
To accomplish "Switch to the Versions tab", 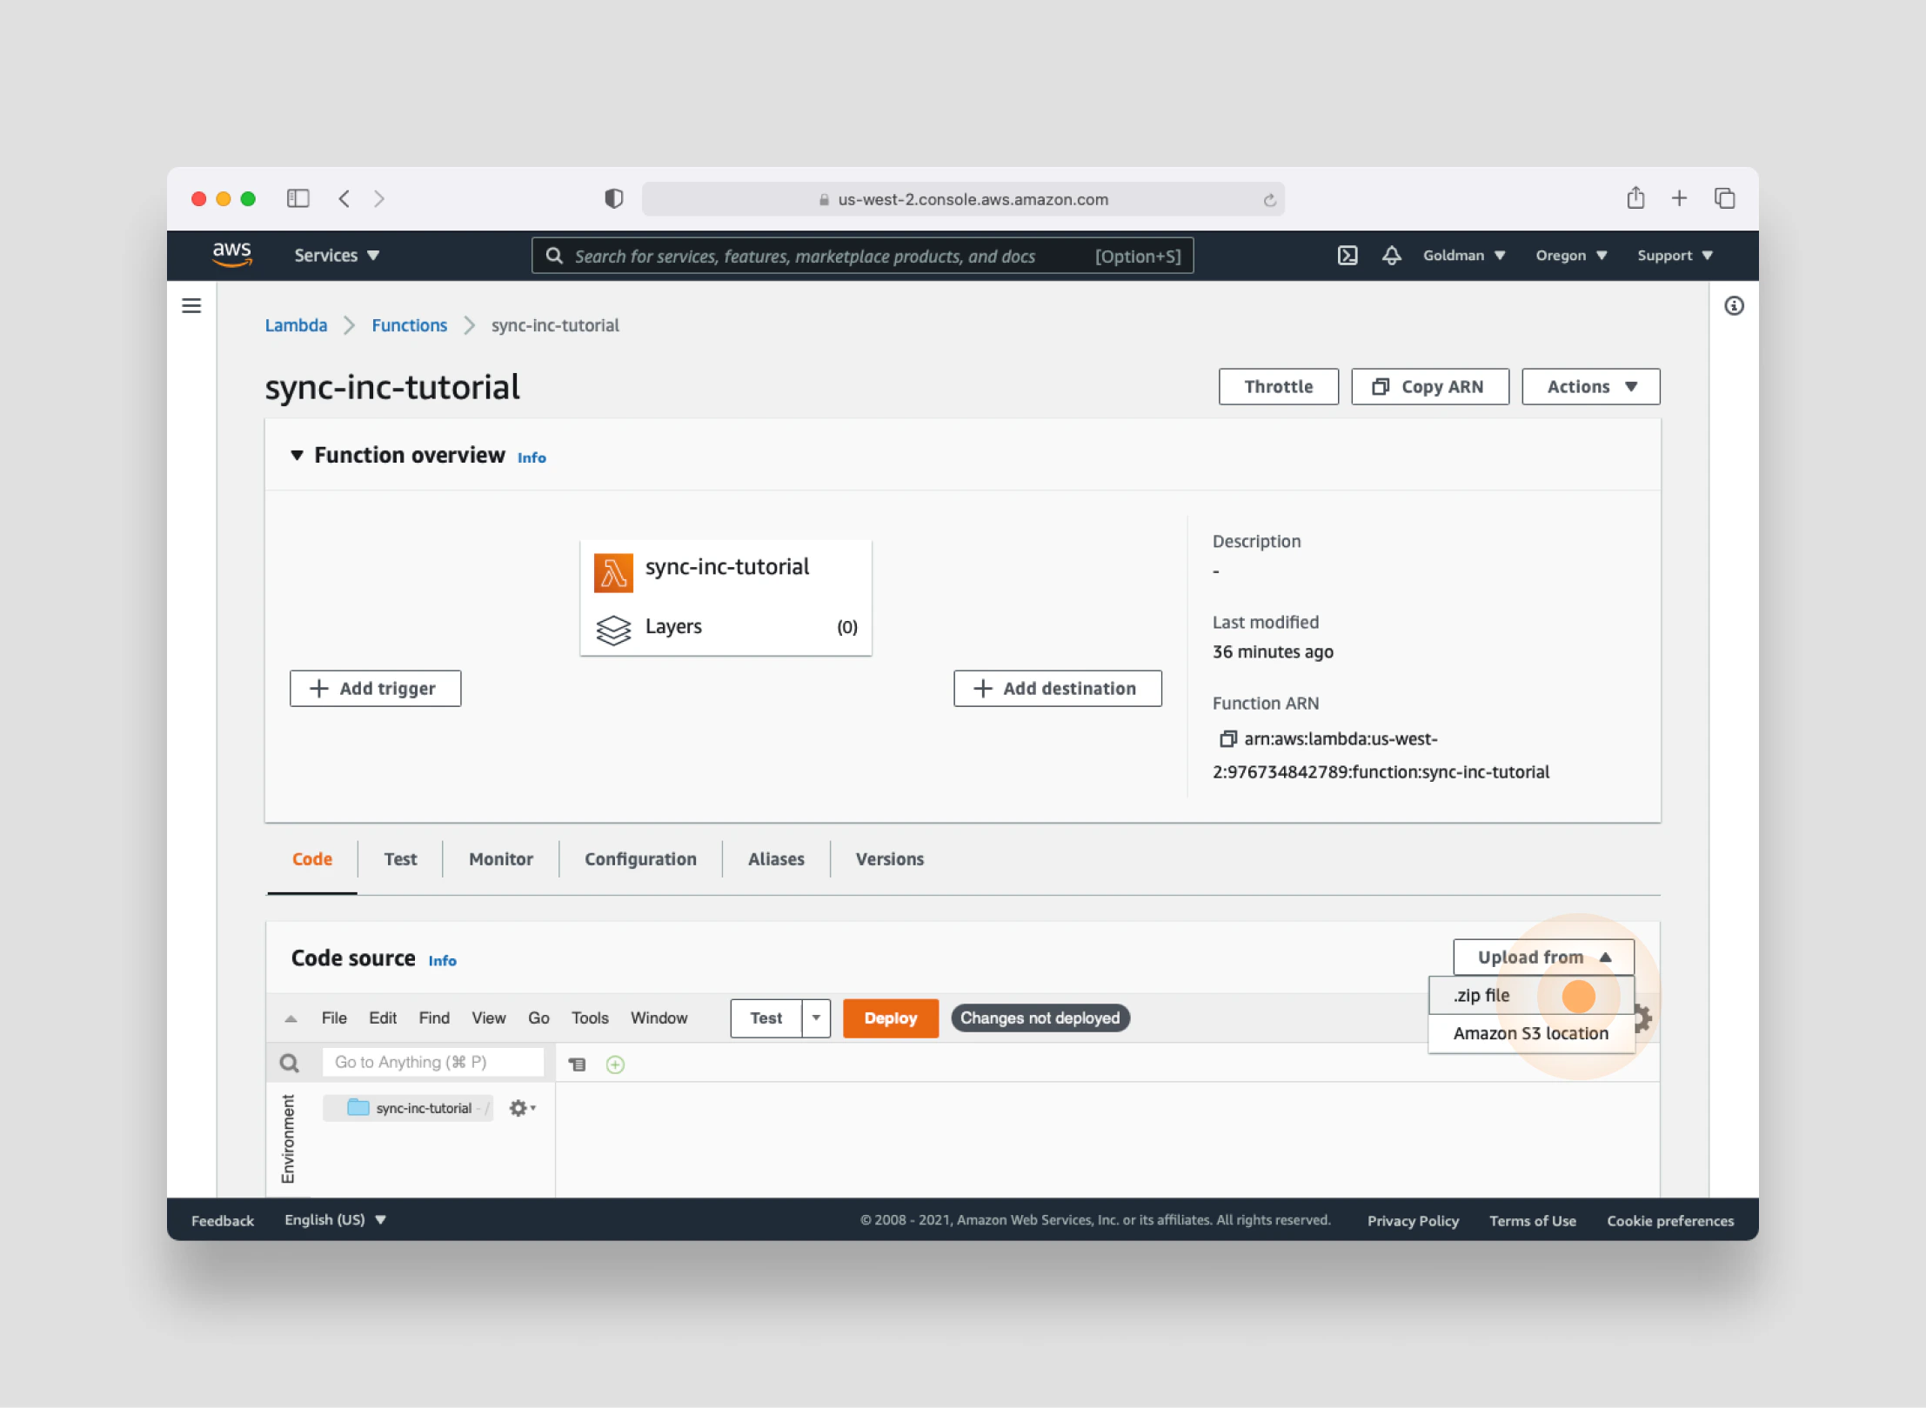I will click(890, 859).
